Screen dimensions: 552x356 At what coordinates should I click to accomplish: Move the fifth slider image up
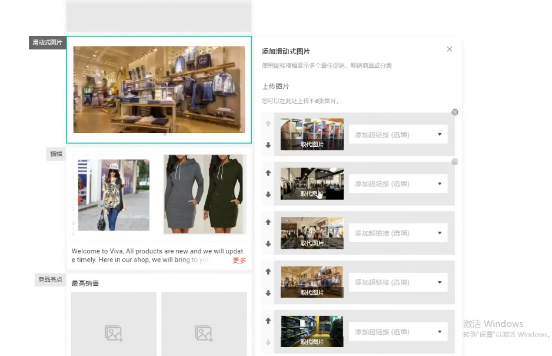(268, 321)
